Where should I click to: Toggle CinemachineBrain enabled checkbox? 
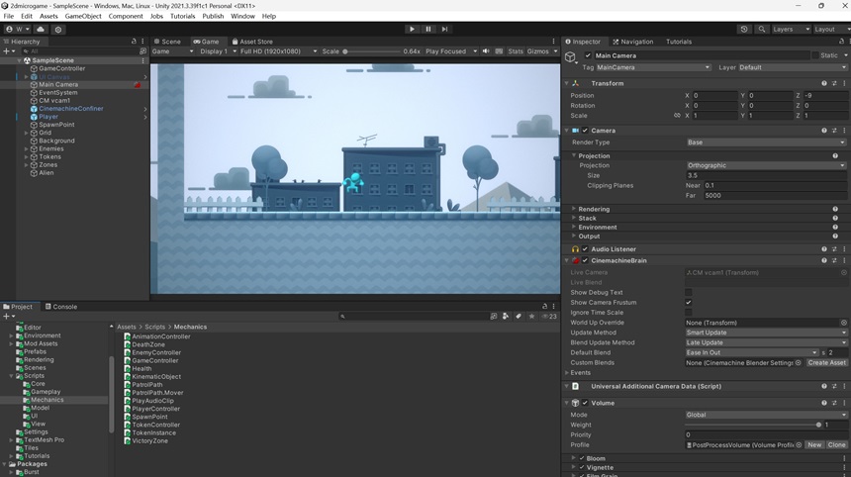585,260
